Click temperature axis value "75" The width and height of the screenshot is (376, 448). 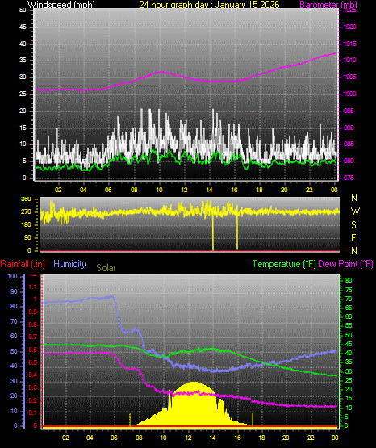coord(349,290)
